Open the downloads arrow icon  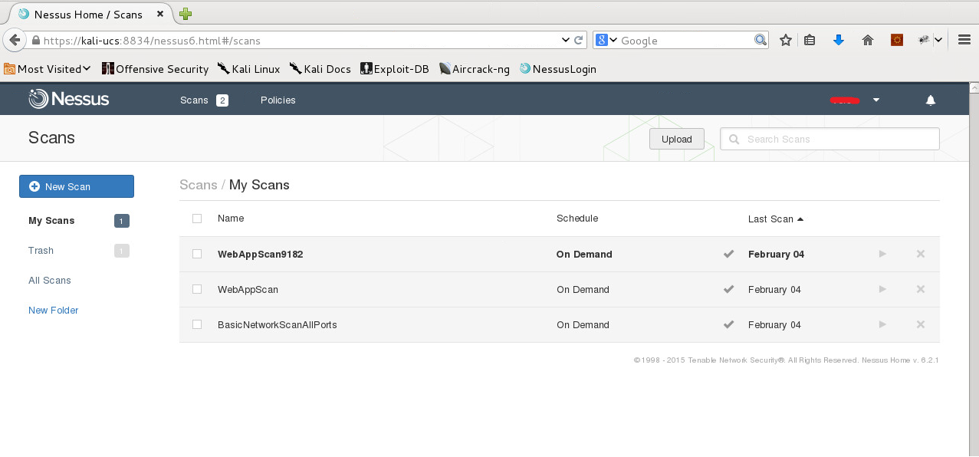[838, 40]
